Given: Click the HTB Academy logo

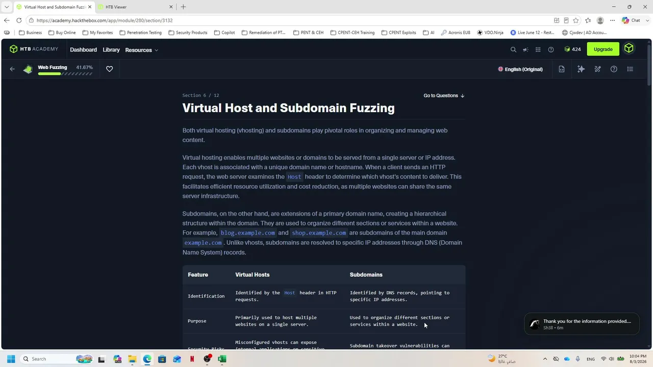Looking at the screenshot, I should (x=34, y=49).
